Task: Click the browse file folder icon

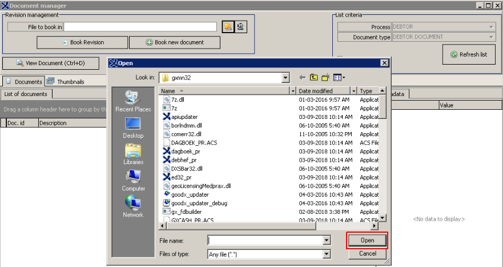Action: pos(228,27)
